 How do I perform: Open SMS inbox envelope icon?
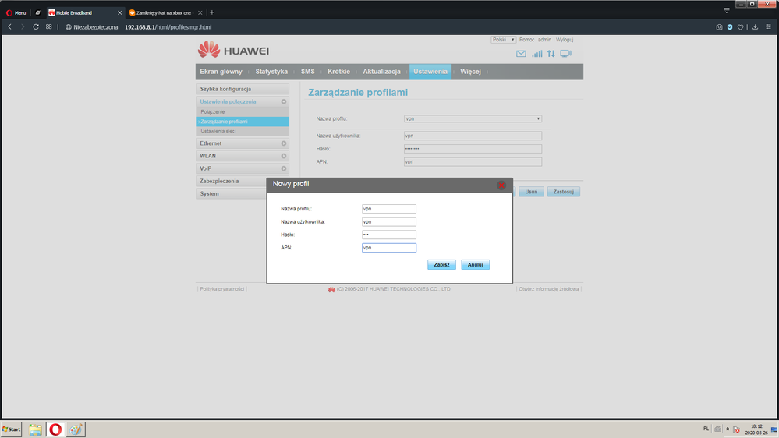pyautogui.click(x=521, y=54)
